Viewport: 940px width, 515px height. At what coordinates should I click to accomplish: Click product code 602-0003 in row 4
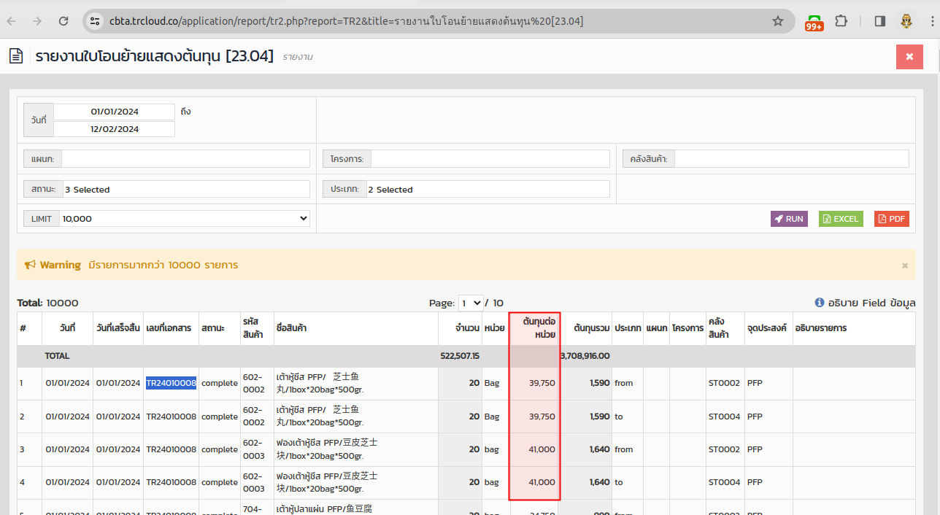click(x=255, y=482)
